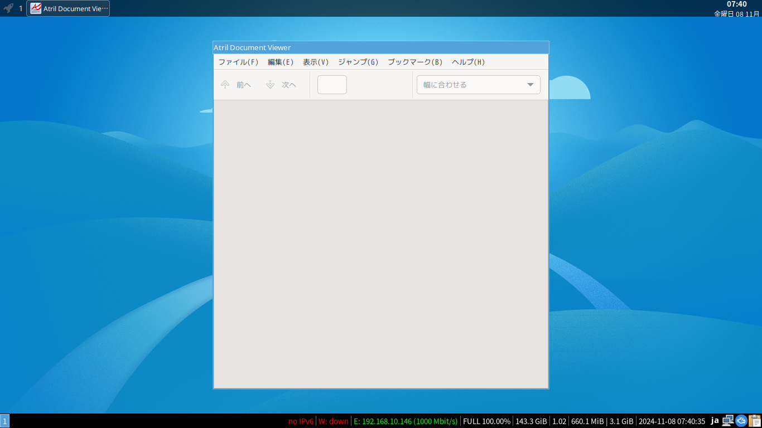Open the 表示(V) menu

tap(316, 62)
